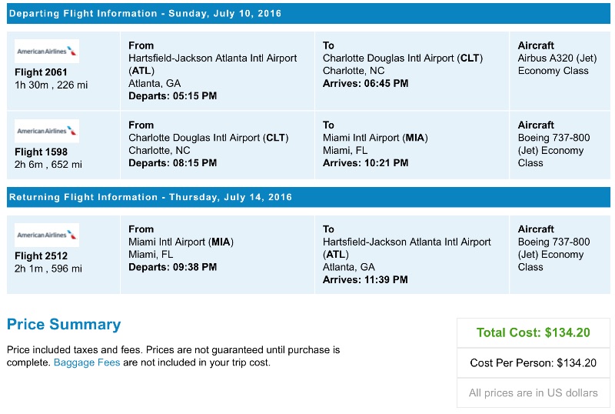
Task: Click the Departs 09:38 PM time
Action: pos(173,267)
